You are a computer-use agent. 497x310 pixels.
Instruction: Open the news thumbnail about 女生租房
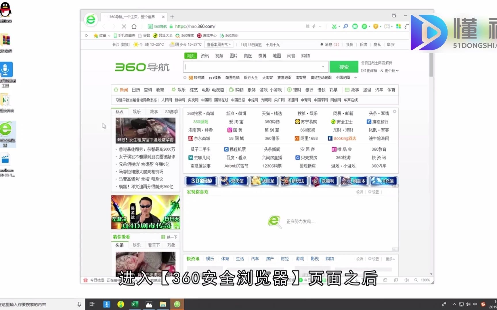coord(146,131)
